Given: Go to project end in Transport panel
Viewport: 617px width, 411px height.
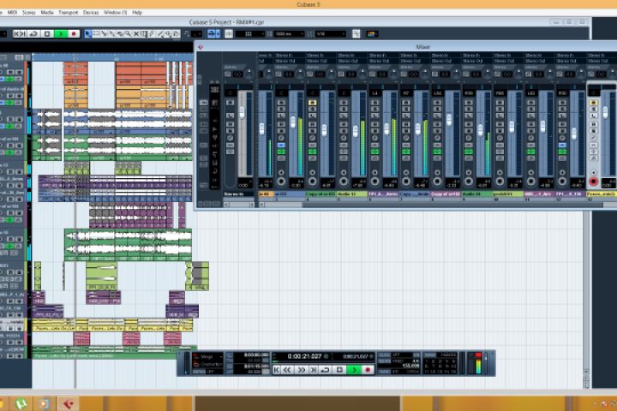Looking at the screenshot, I should [314, 370].
